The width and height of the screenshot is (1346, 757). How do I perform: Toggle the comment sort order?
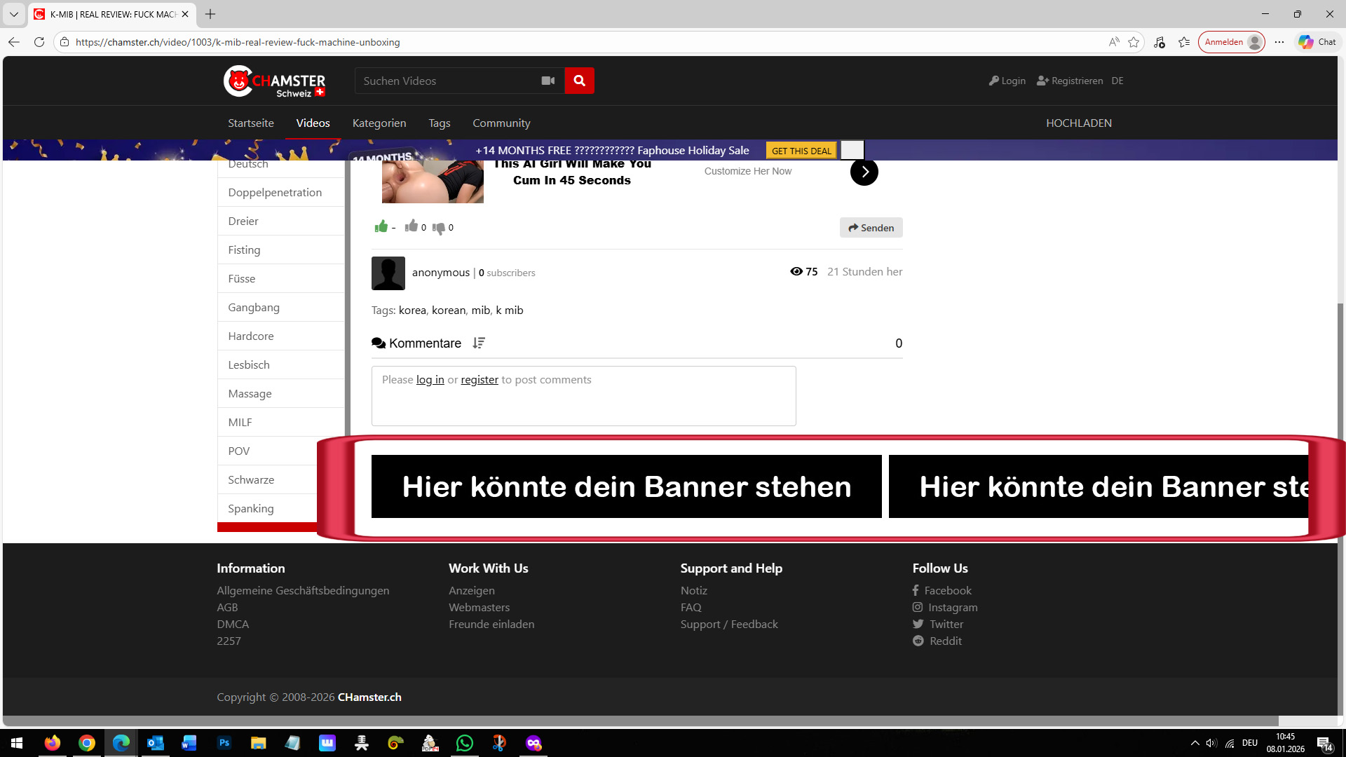pos(479,343)
